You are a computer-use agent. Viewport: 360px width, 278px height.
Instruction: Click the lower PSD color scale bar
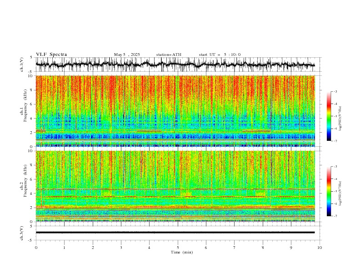[329, 191]
